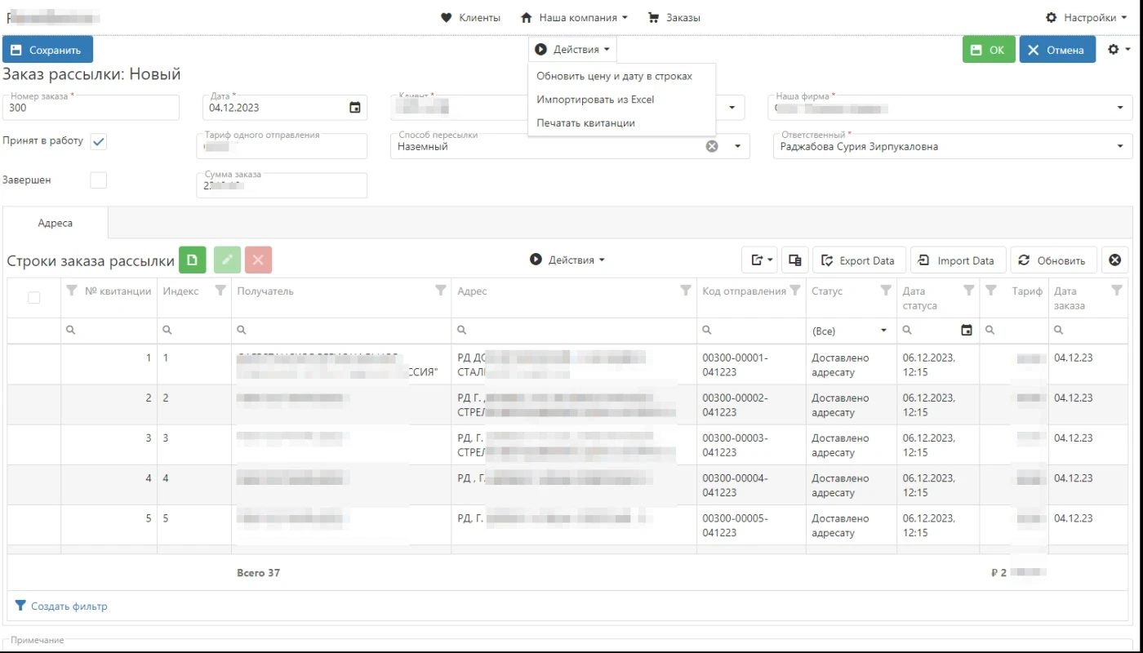The image size is (1143, 653).
Task: Open Клиенты section in top navigation
Action: (x=470, y=17)
